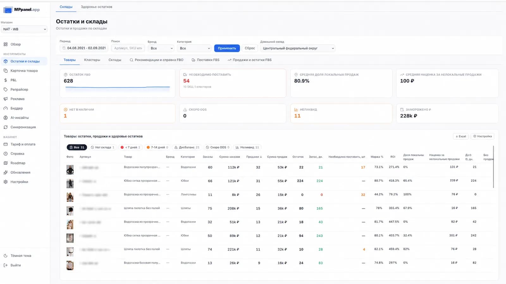Filter by Нет склада chip

102,147
